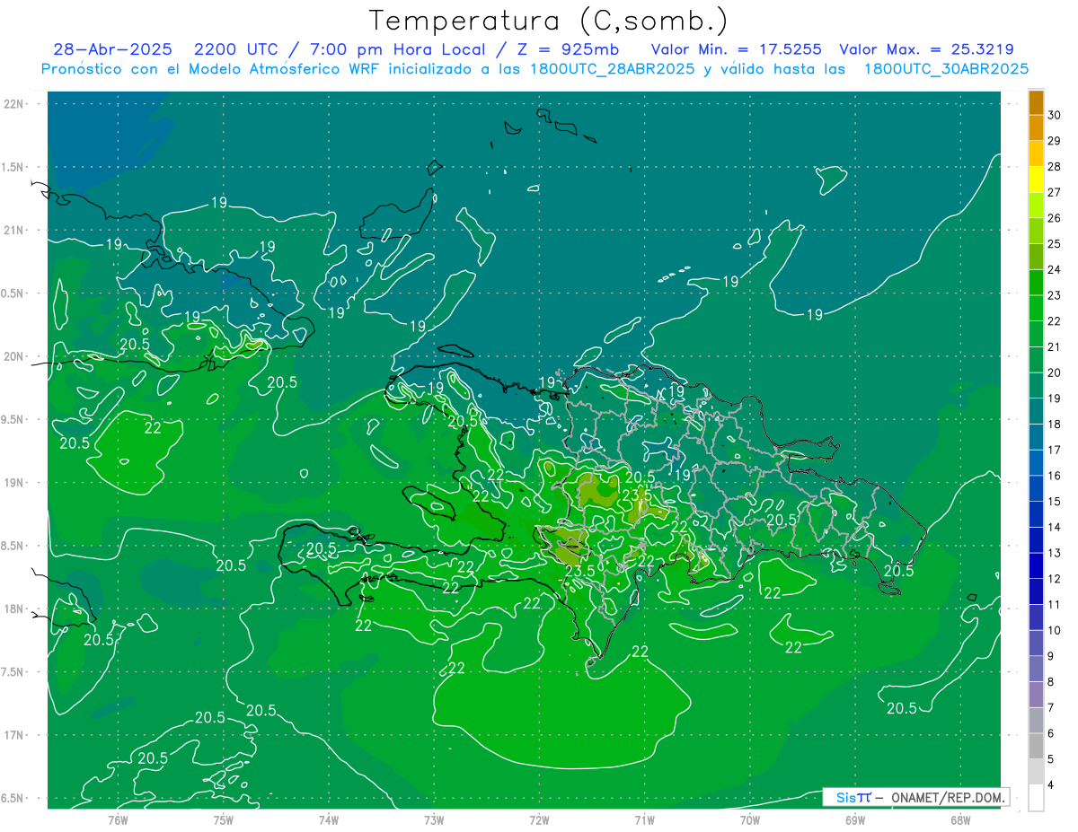This screenshot has height=832, width=1078.
Task: Click the 'Valor Min. = 17.5255' value
Action: click(x=738, y=49)
